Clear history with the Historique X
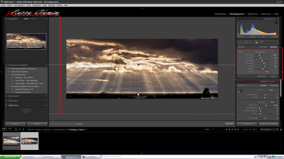284x159 pixels. pos(46,101)
